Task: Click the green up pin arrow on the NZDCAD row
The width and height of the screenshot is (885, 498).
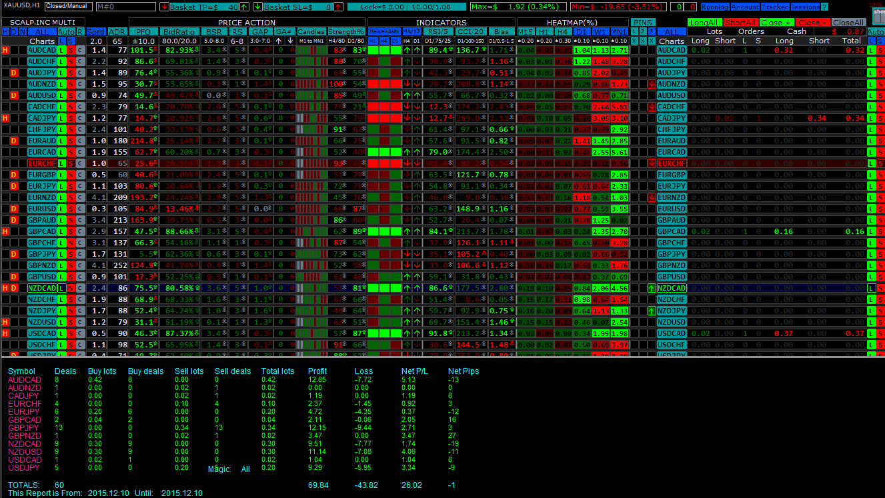Action: point(651,288)
